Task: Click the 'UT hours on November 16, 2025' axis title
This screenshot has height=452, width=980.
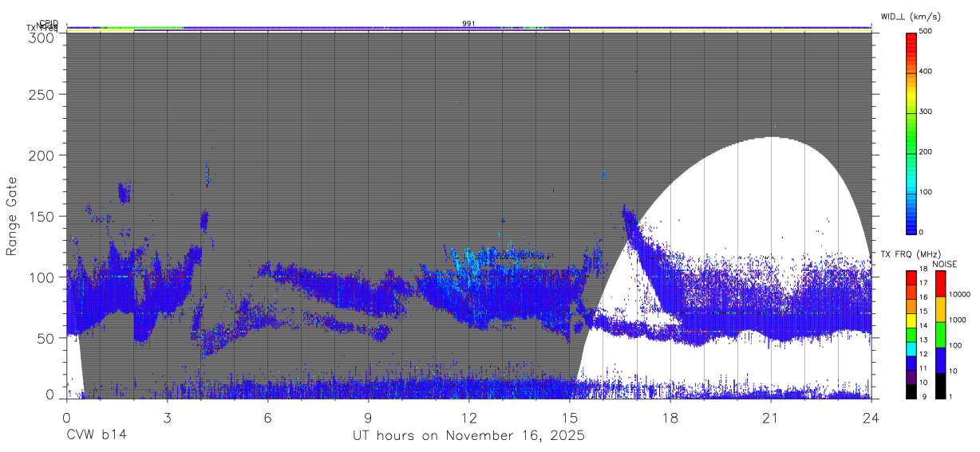Action: 468,437
